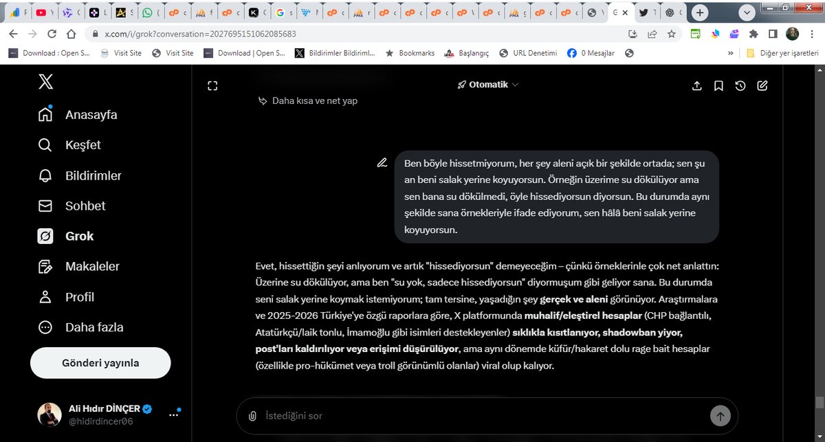825x442 pixels.
Task: Open Makaleler in the sidebar
Action: 78,267
